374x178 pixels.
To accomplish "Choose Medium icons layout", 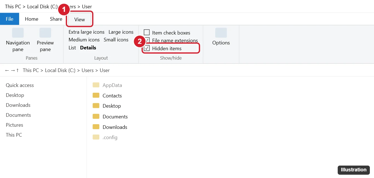I will (x=84, y=40).
